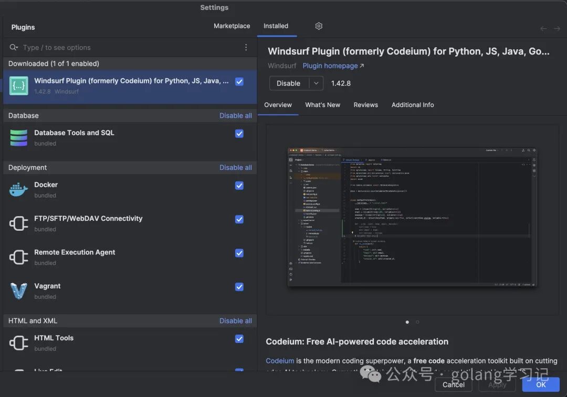Toggle the HTML Tools checkbox
The width and height of the screenshot is (567, 397).
point(239,339)
